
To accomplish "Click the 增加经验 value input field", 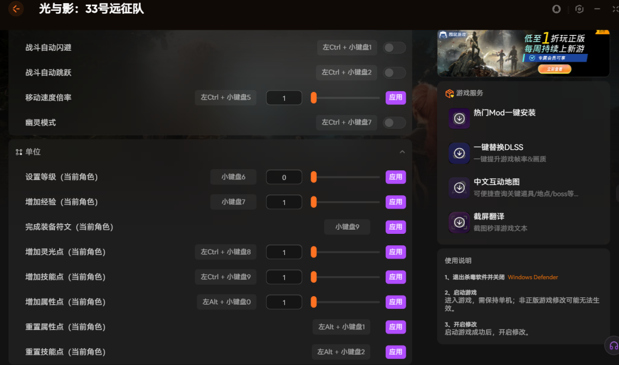I will 284,202.
